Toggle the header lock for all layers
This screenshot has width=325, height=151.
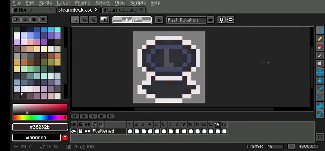pyautogui.click(x=81, y=125)
